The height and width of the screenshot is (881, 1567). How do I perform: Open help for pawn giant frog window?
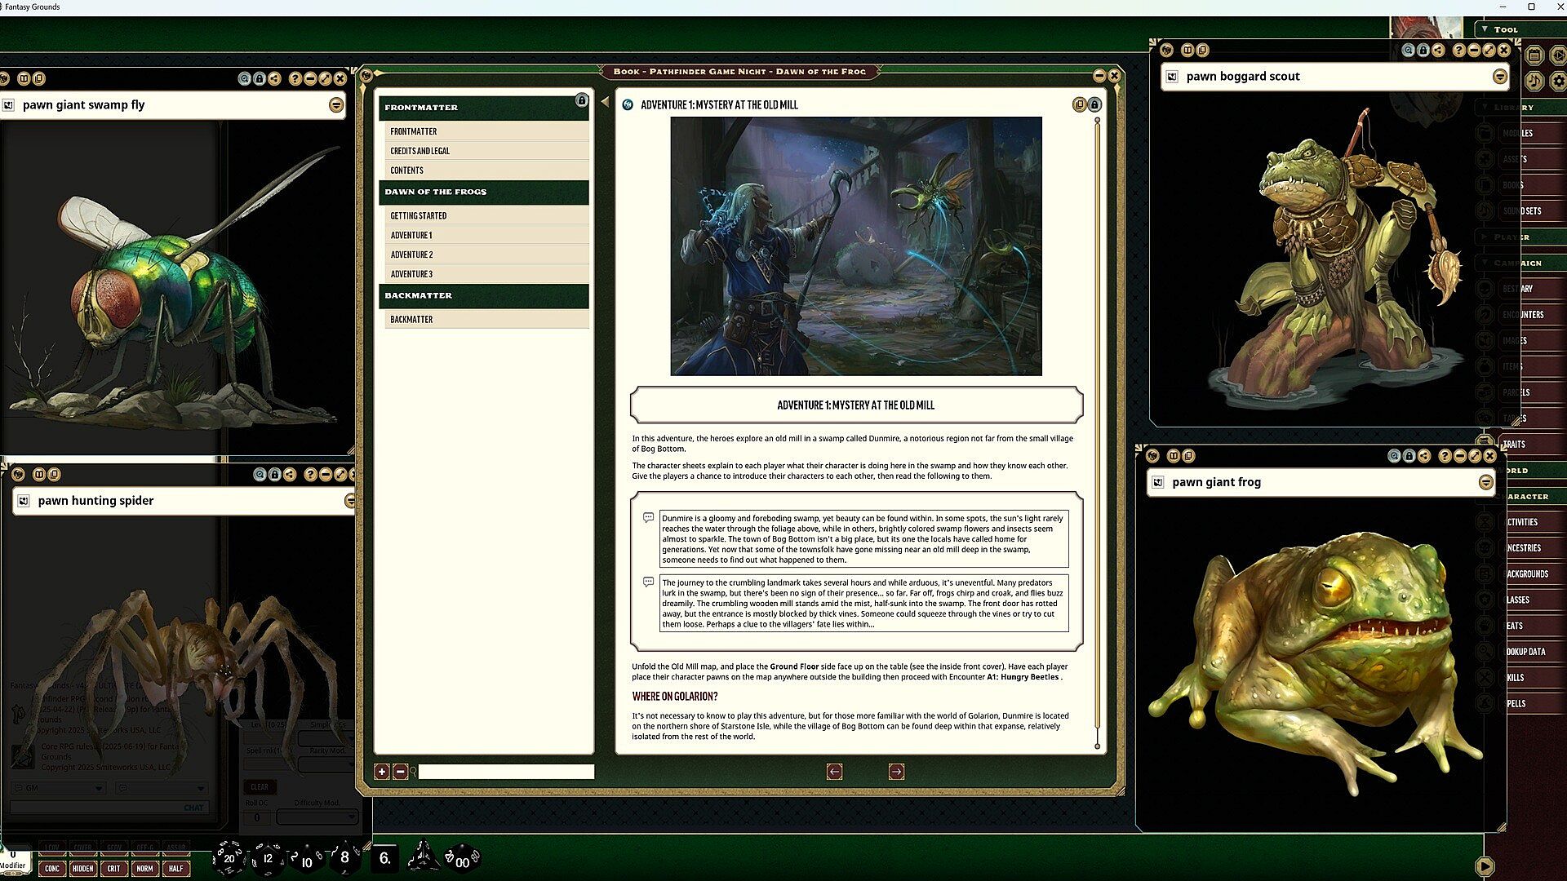click(1445, 456)
